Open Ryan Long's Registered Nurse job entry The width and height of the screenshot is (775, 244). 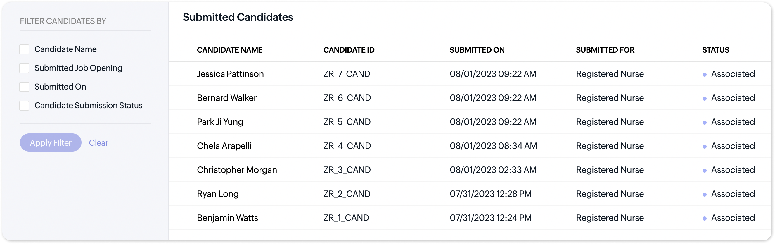(610, 194)
